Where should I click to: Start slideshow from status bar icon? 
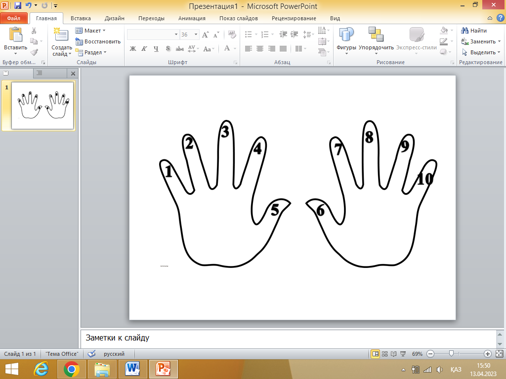402,354
